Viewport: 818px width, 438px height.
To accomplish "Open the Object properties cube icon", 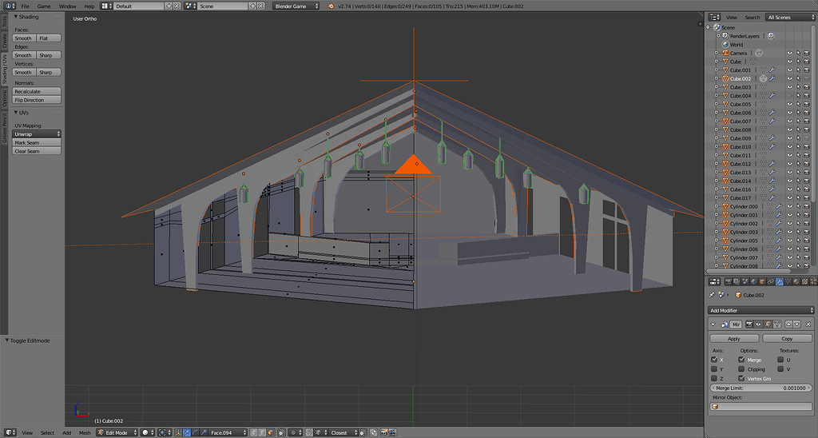I will [x=762, y=282].
